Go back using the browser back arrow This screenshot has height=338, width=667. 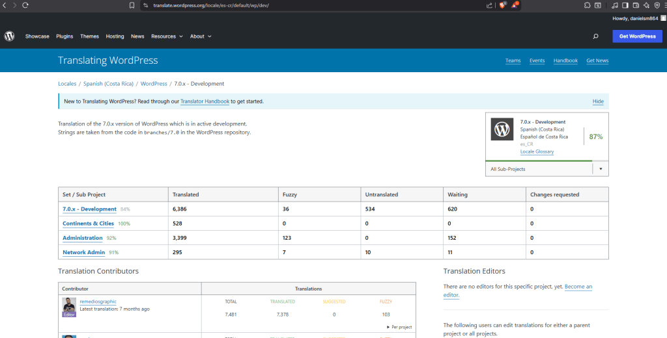click(x=5, y=5)
